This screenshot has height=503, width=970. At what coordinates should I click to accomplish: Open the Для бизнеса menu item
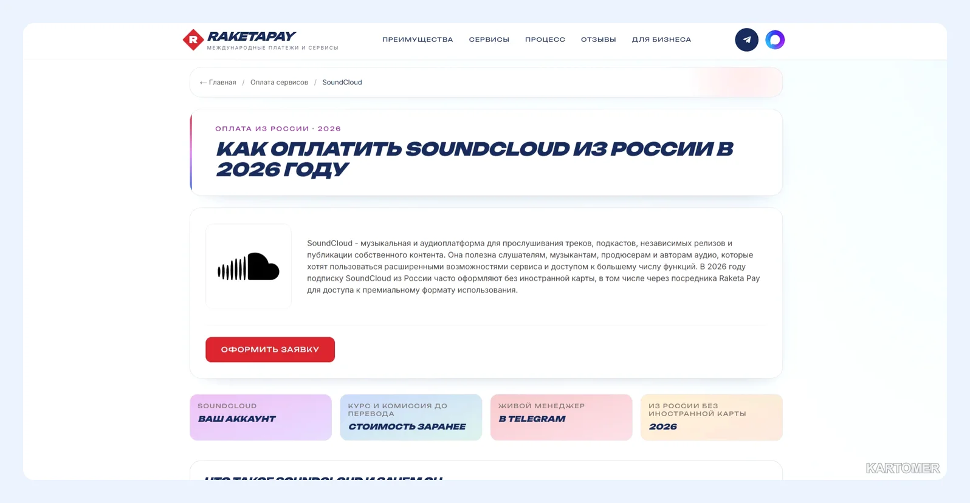pos(661,40)
